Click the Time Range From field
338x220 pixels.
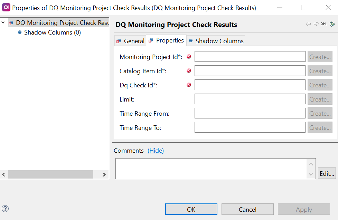tap(250, 113)
